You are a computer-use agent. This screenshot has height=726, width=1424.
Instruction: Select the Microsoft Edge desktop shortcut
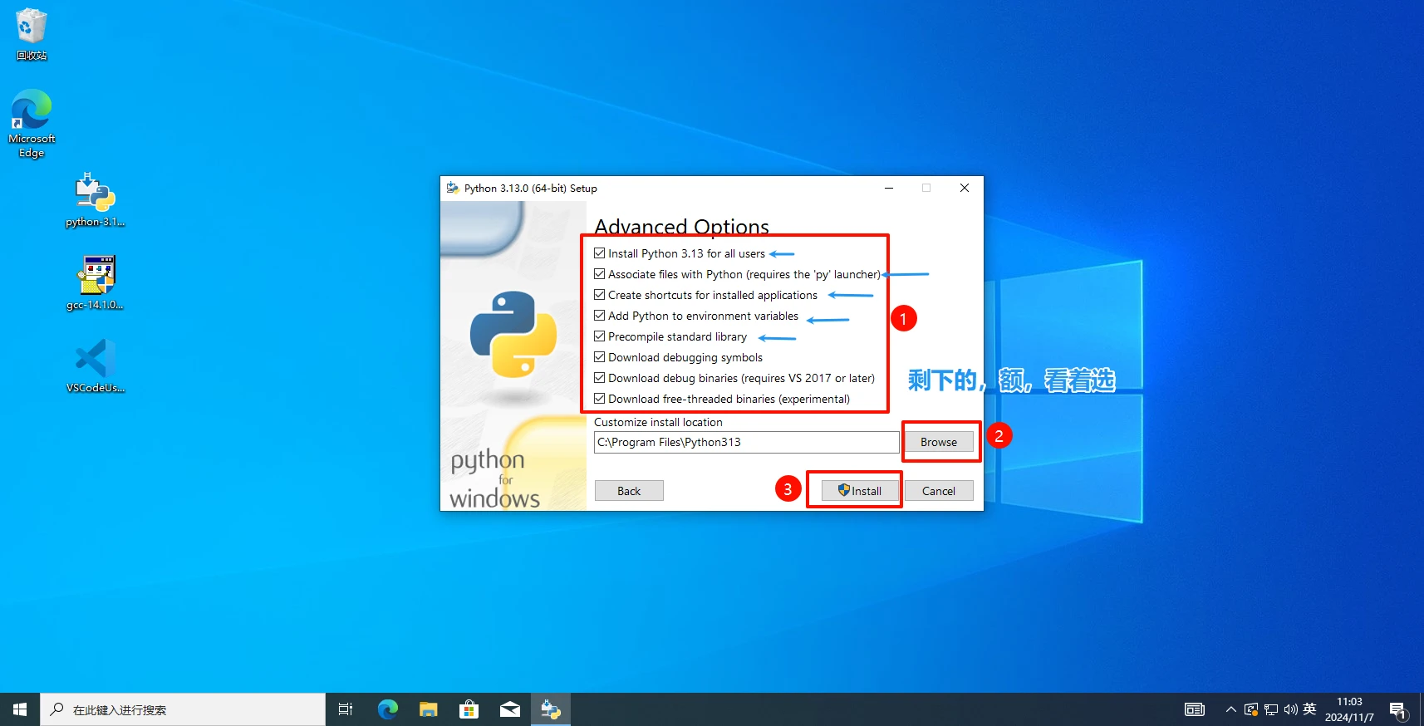[x=32, y=123]
